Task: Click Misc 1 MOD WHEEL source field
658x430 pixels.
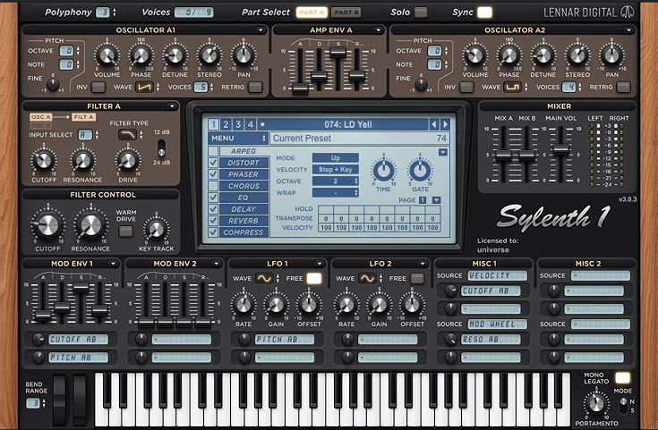Action: [x=497, y=324]
